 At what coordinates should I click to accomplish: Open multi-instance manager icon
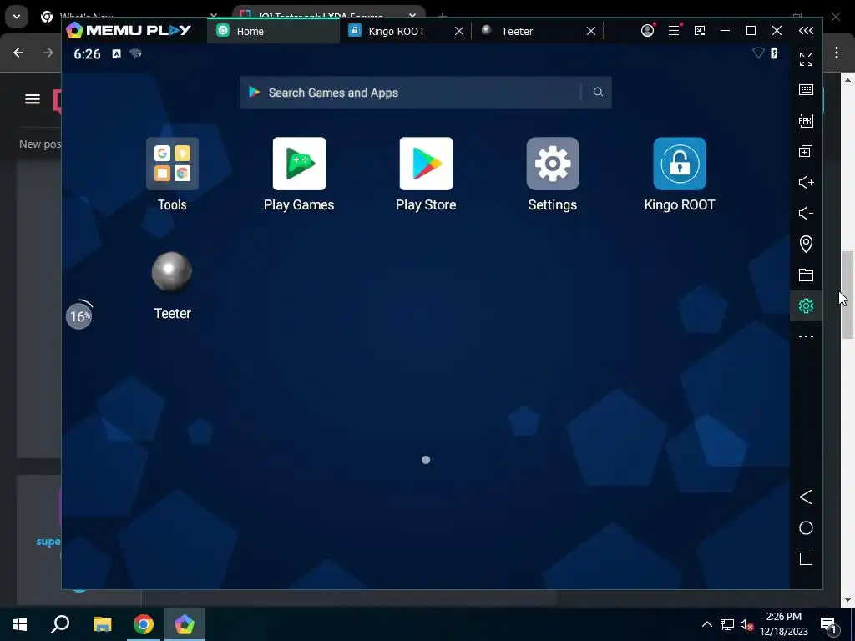pos(806,152)
